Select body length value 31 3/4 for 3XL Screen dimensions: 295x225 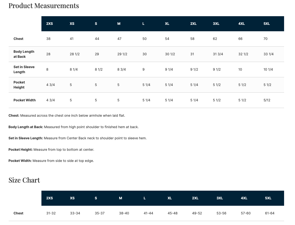tap(218, 54)
